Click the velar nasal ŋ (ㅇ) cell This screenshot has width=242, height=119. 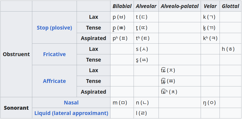click(210, 102)
